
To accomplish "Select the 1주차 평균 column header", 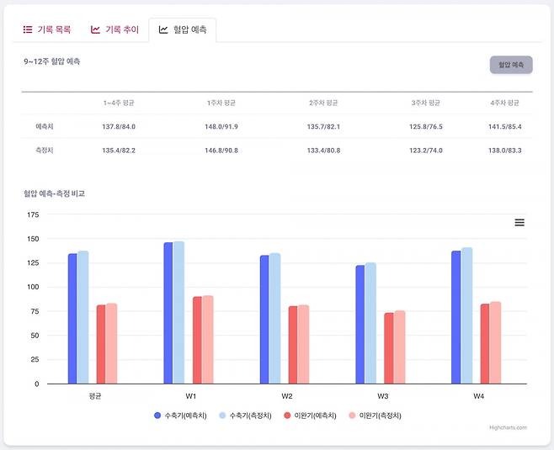I will pos(221,103).
